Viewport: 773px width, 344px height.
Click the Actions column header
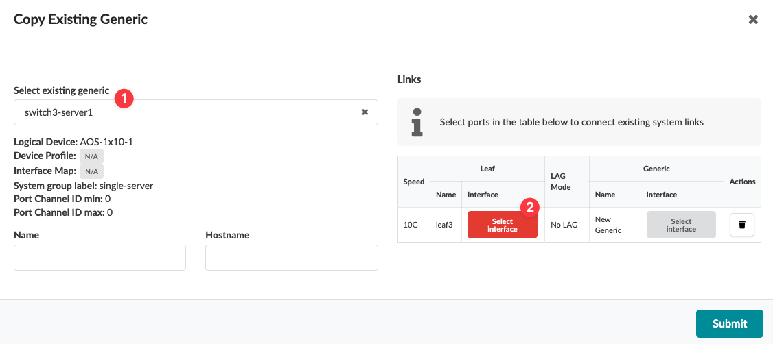click(742, 182)
